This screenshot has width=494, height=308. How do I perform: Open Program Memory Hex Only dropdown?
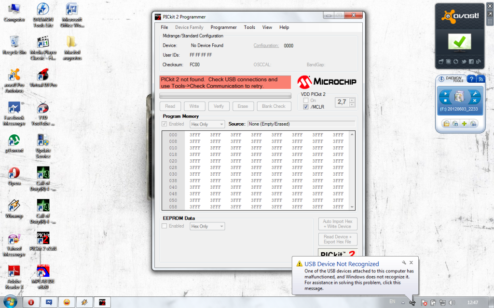[x=207, y=124]
